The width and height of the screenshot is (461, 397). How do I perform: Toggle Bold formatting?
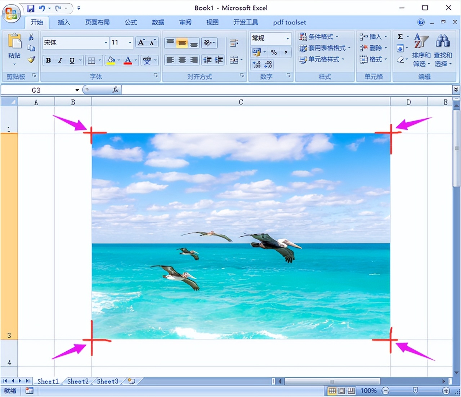pyautogui.click(x=48, y=60)
